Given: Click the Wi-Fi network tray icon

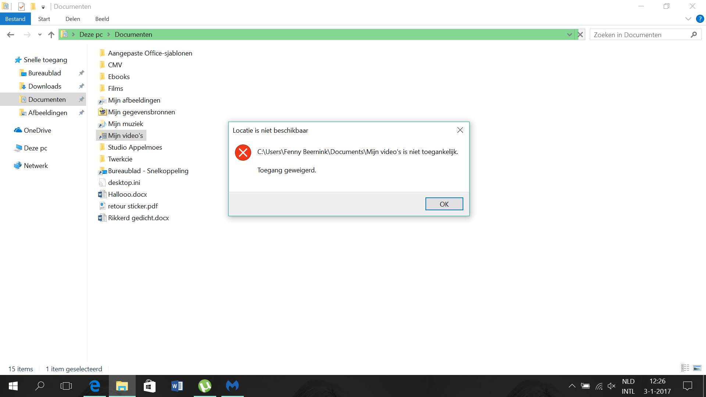Looking at the screenshot, I should point(599,386).
